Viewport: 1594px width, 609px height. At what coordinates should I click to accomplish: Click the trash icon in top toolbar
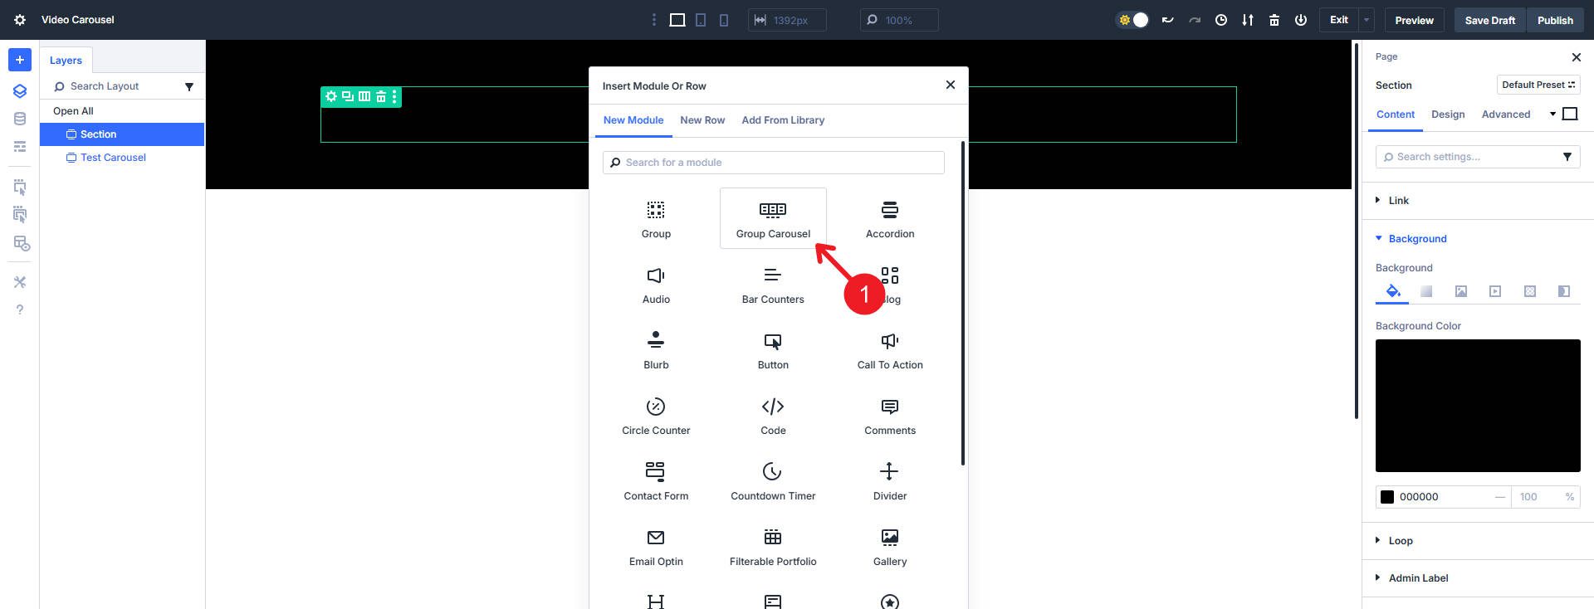tap(1274, 20)
